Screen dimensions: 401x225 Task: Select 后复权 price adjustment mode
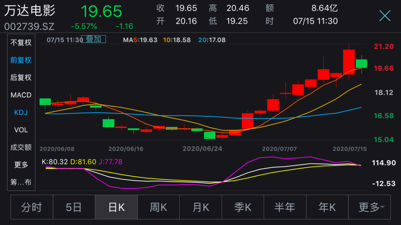21,77
